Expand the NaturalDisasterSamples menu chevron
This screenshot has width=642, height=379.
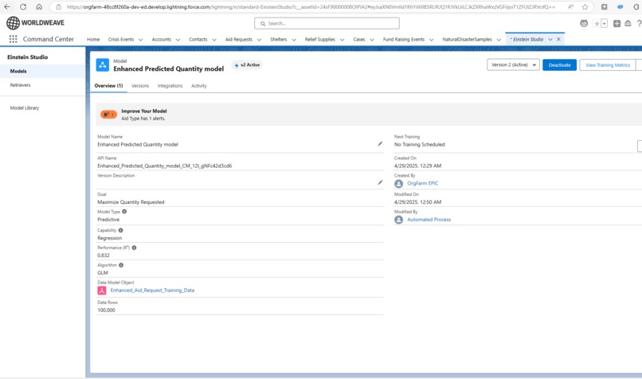[499, 40]
